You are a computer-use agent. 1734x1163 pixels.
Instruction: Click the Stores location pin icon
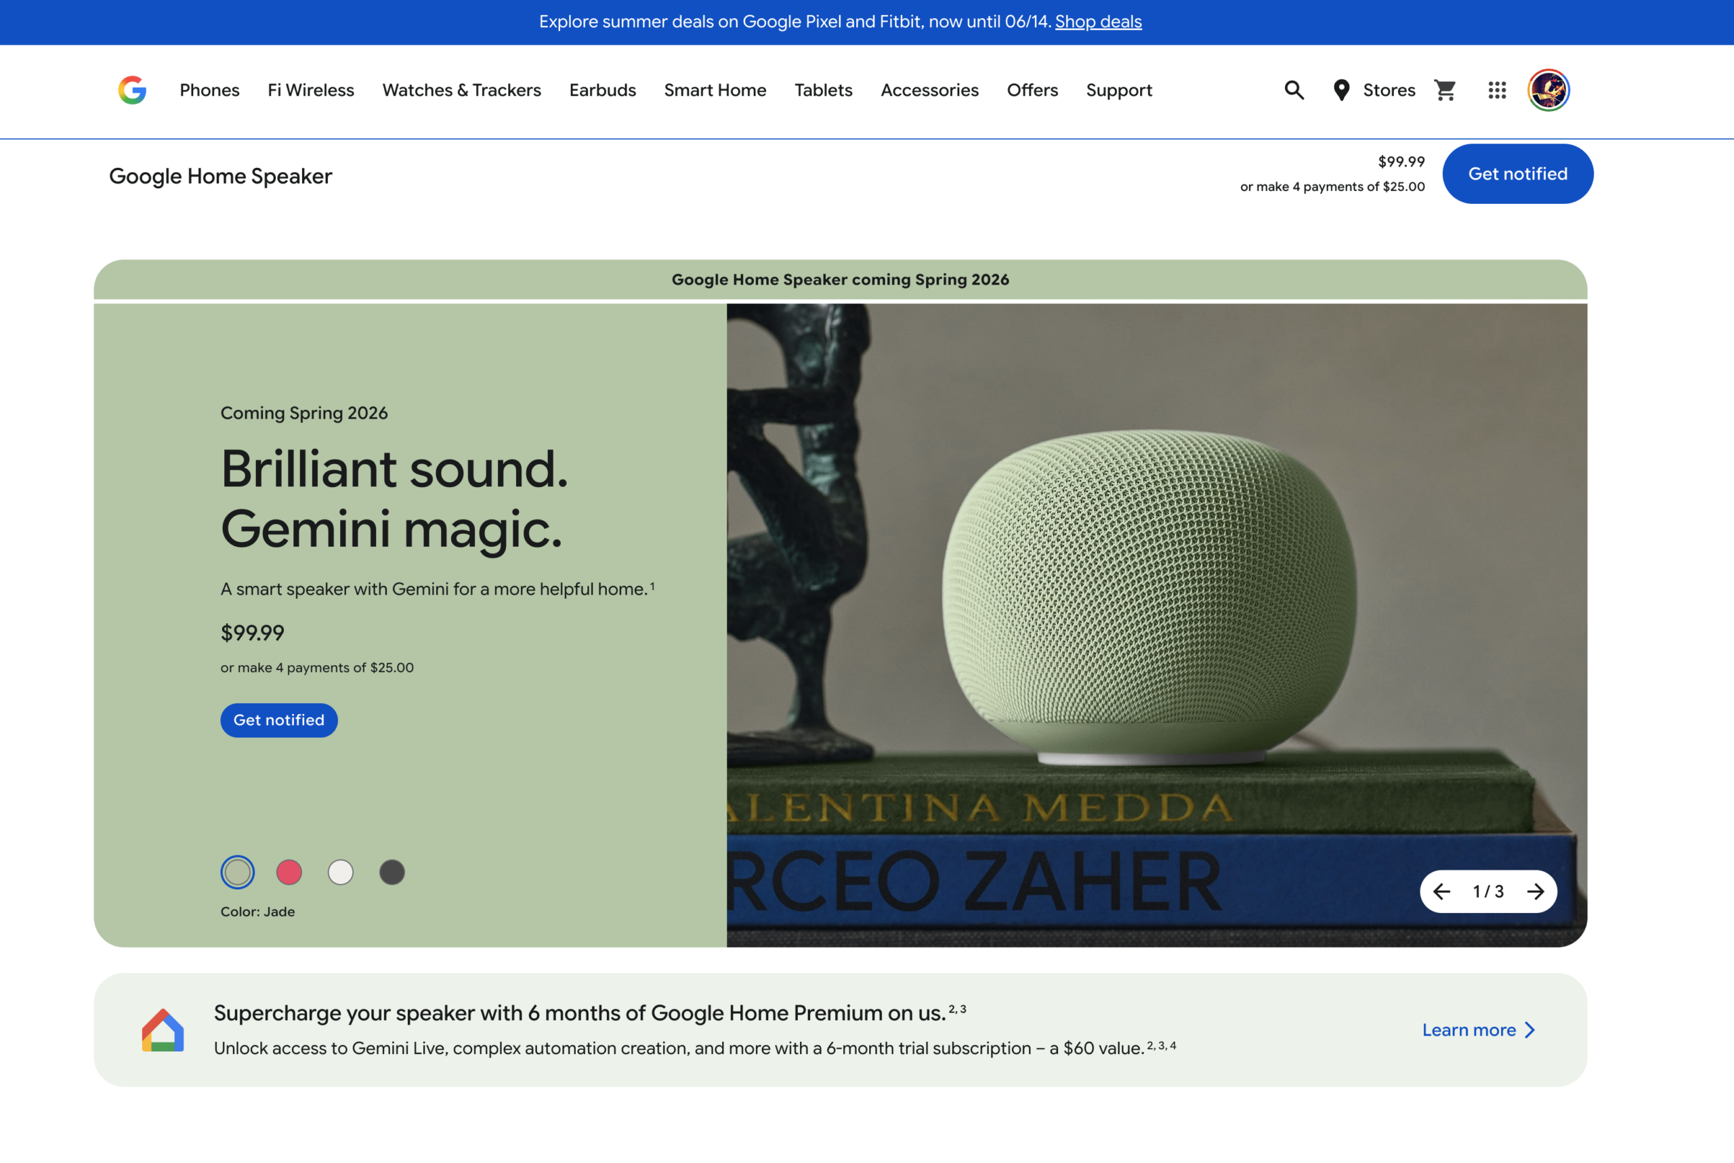point(1341,89)
